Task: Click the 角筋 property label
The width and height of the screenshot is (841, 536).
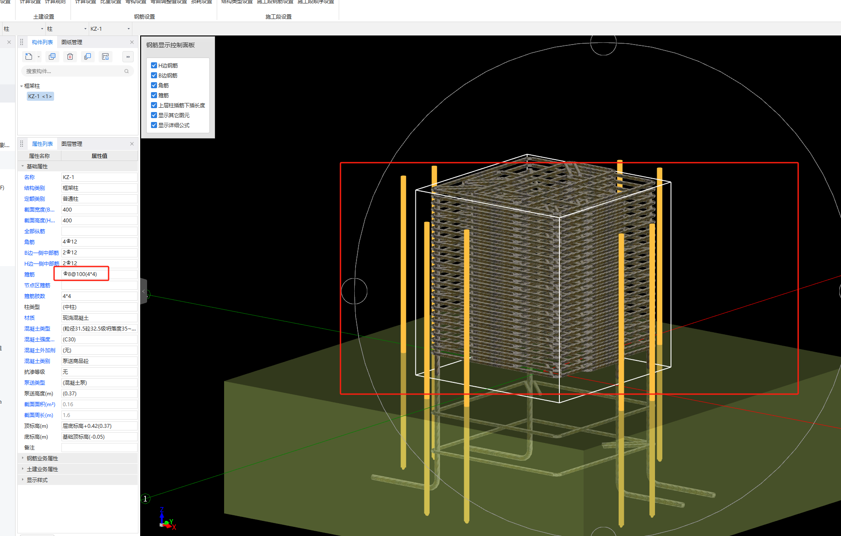Action: [29, 242]
